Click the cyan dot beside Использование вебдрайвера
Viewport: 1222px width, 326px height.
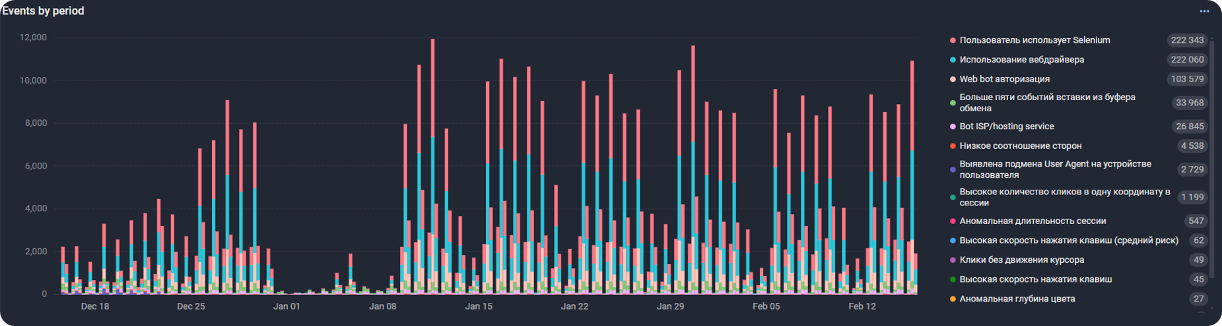(x=953, y=60)
